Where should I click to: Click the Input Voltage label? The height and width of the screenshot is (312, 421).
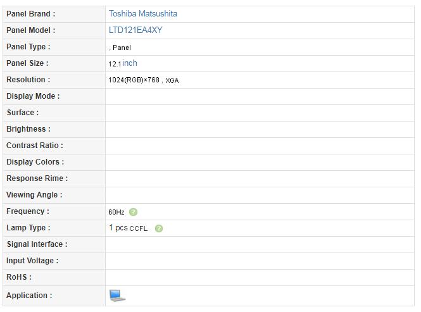coord(32,261)
